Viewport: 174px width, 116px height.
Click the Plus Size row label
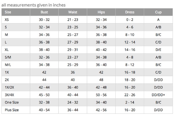pos(12,110)
